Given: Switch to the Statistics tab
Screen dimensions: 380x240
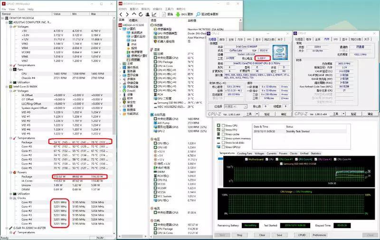Looking at the screenshot, I should click(x=316, y=153).
